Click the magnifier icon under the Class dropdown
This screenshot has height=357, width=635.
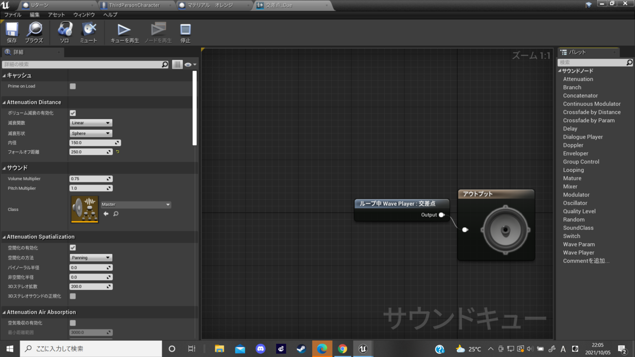pyautogui.click(x=115, y=214)
